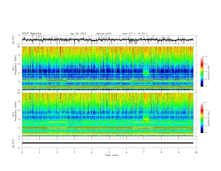
Task: Click the time axis tick label '10'
Action: point(196,152)
